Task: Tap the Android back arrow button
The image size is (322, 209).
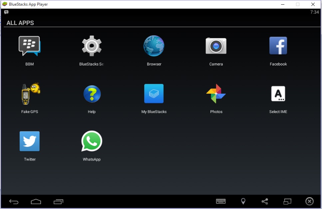Action: tap(14, 202)
